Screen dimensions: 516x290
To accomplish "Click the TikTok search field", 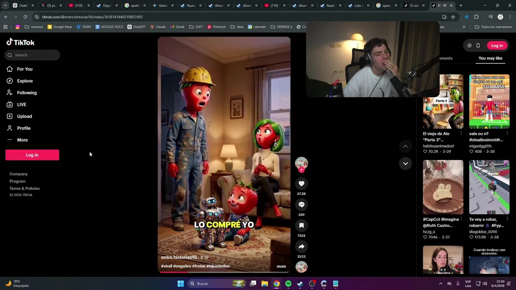I will coord(33,55).
